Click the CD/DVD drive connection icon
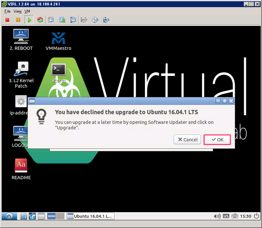Viewport: 262px width, 228px height. (x=95, y=20)
